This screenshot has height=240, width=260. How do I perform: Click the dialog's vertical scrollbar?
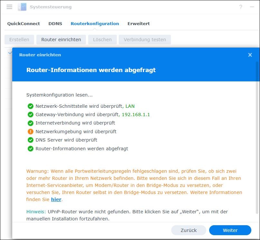[256, 129]
